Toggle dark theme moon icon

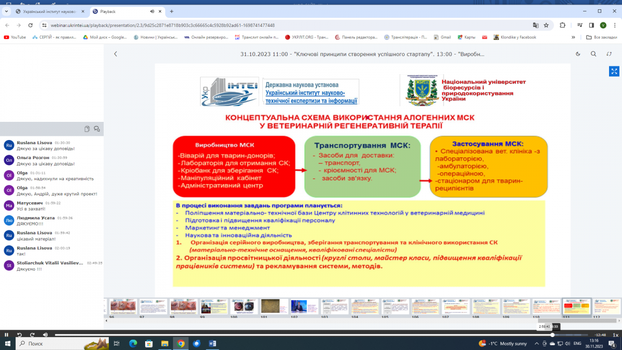(578, 54)
